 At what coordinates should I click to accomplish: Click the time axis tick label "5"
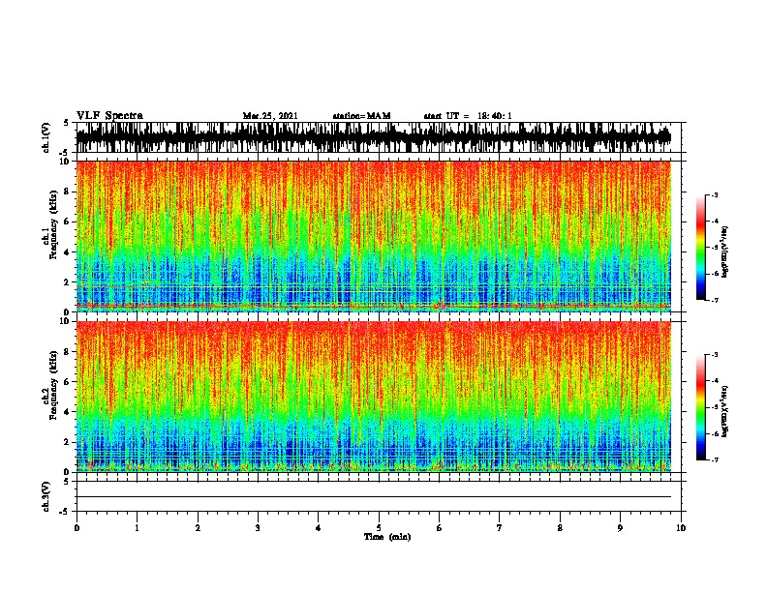point(379,528)
